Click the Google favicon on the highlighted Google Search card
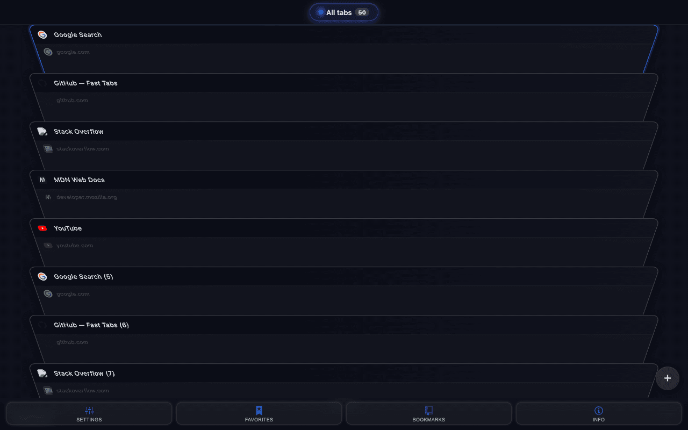 (42, 35)
